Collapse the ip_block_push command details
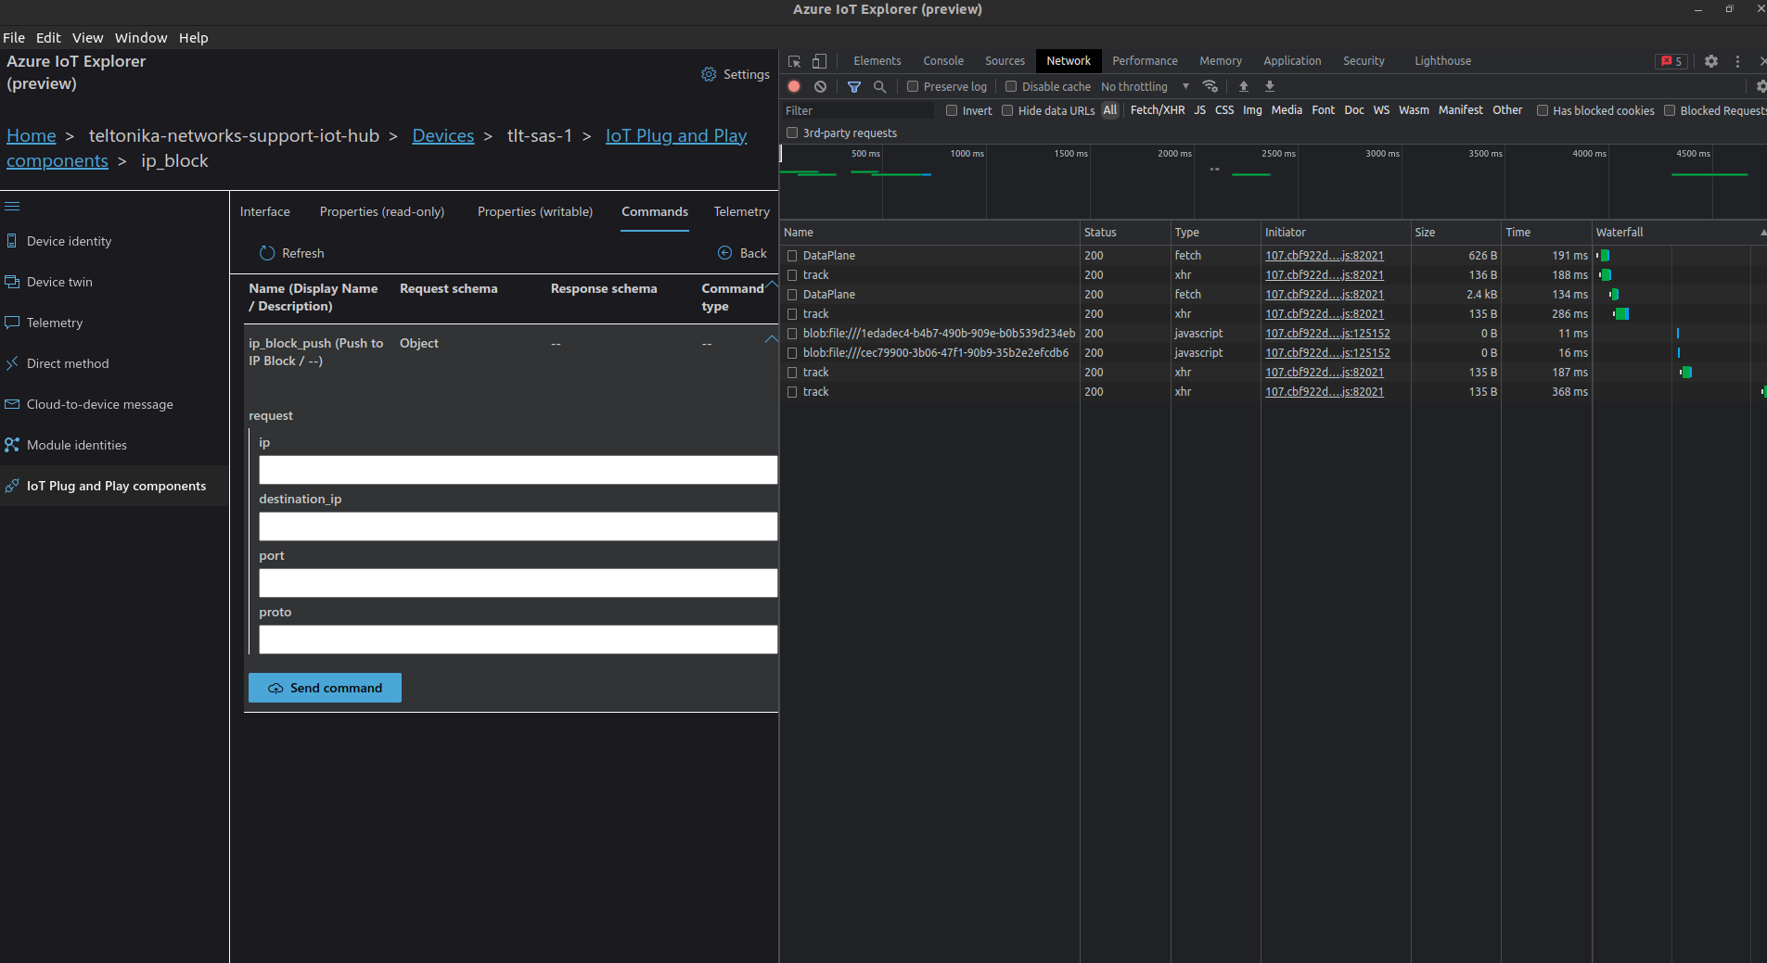The image size is (1767, 963). [771, 339]
